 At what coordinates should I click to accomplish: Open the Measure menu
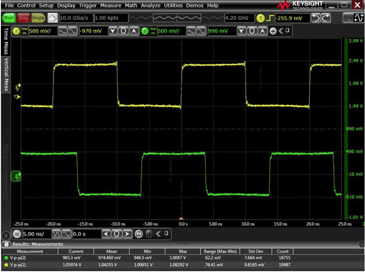click(x=111, y=5)
